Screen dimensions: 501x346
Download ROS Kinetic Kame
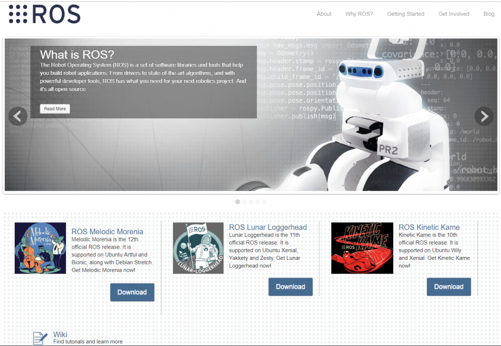[449, 287]
